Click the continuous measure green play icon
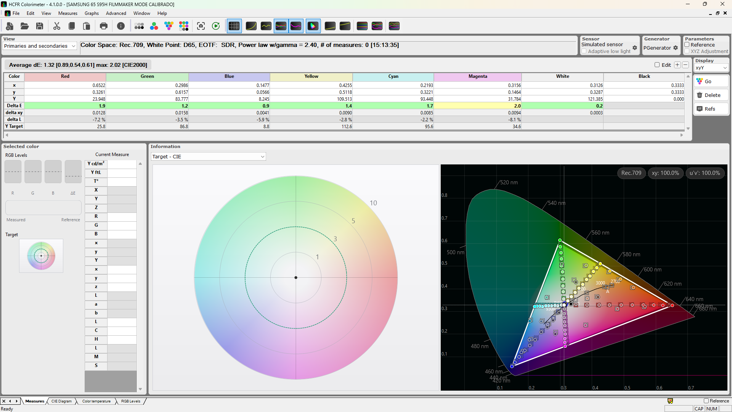Screen dimensions: 732x412 point(216,26)
